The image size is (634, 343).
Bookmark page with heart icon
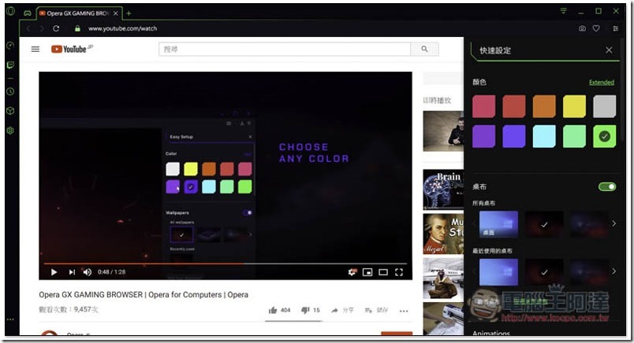(596, 28)
